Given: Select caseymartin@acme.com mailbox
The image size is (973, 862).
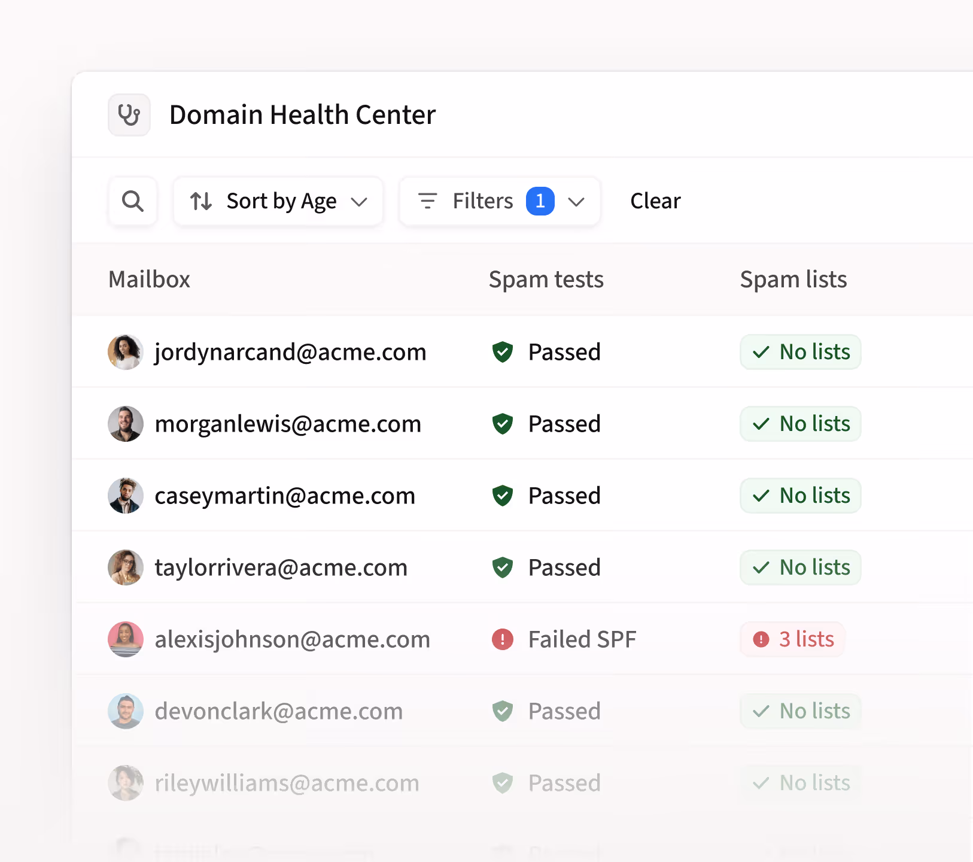Looking at the screenshot, I should point(285,496).
